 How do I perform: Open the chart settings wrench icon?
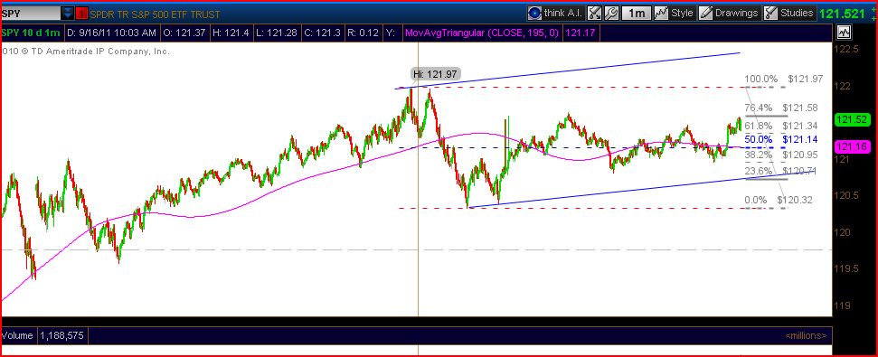click(x=611, y=13)
